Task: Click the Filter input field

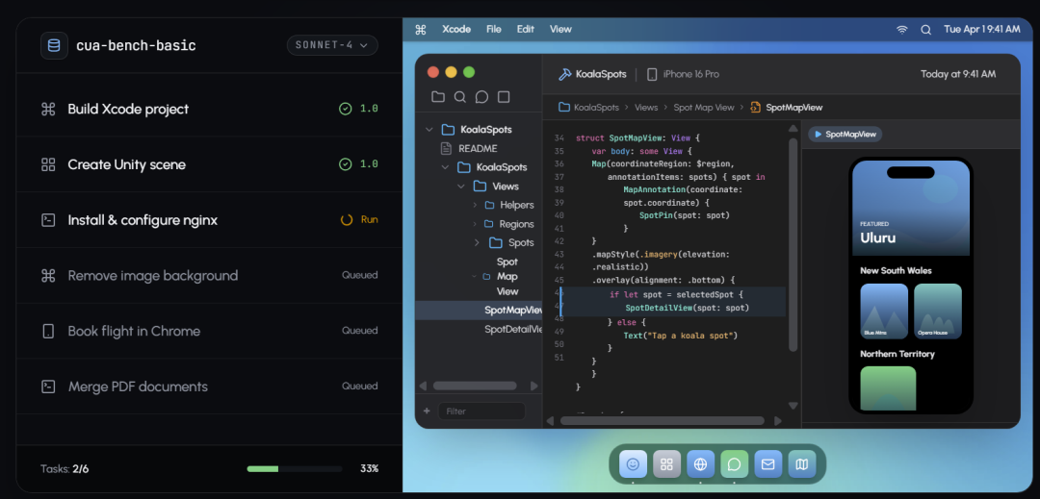Action: [x=481, y=411]
